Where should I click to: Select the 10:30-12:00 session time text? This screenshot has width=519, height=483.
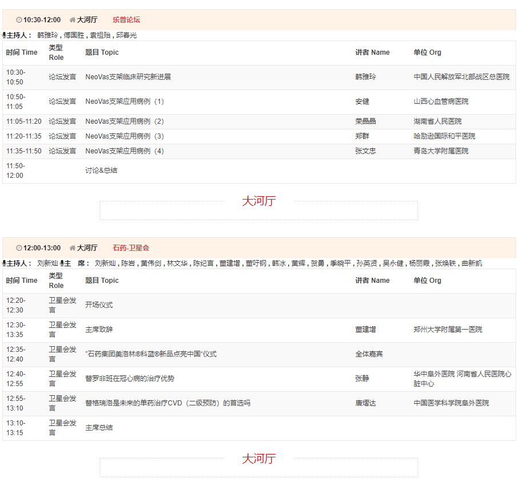pos(42,20)
